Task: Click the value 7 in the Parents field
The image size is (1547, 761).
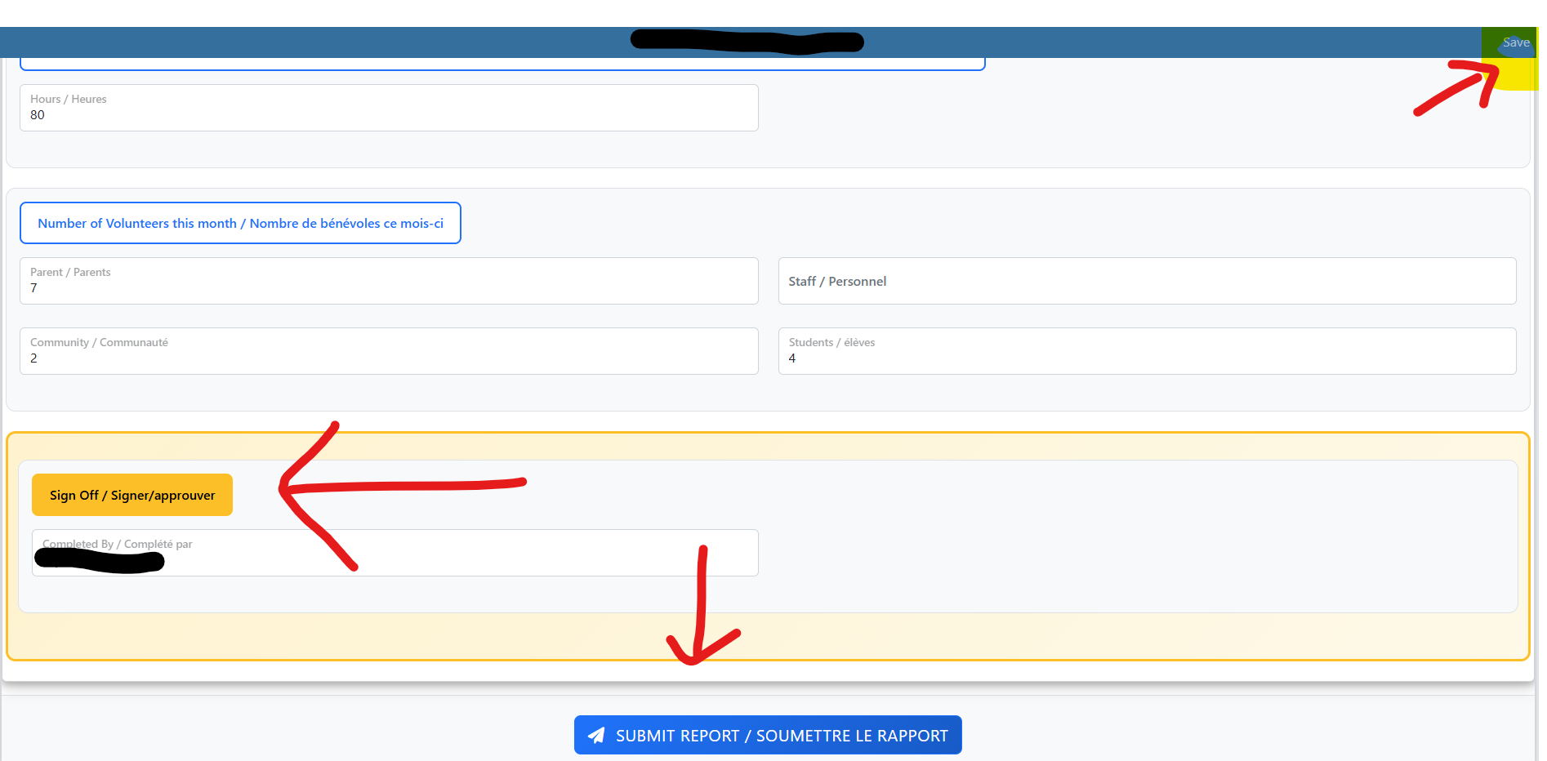Action: [x=33, y=288]
